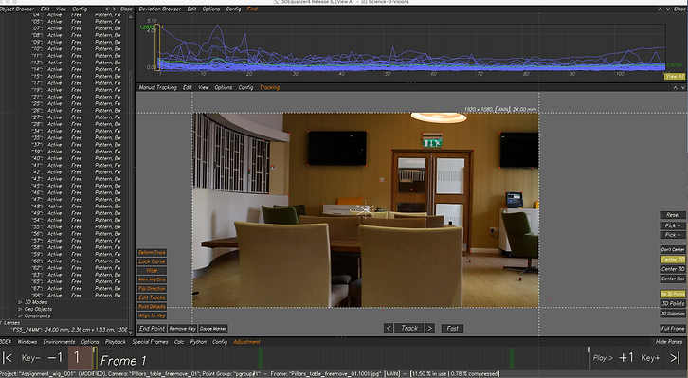Open Object Browser Config menu
This screenshot has width=688, height=378.
(x=80, y=9)
